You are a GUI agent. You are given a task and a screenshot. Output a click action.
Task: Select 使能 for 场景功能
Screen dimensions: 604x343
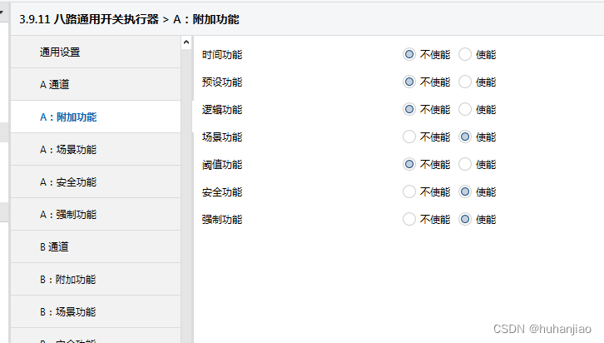tap(465, 137)
